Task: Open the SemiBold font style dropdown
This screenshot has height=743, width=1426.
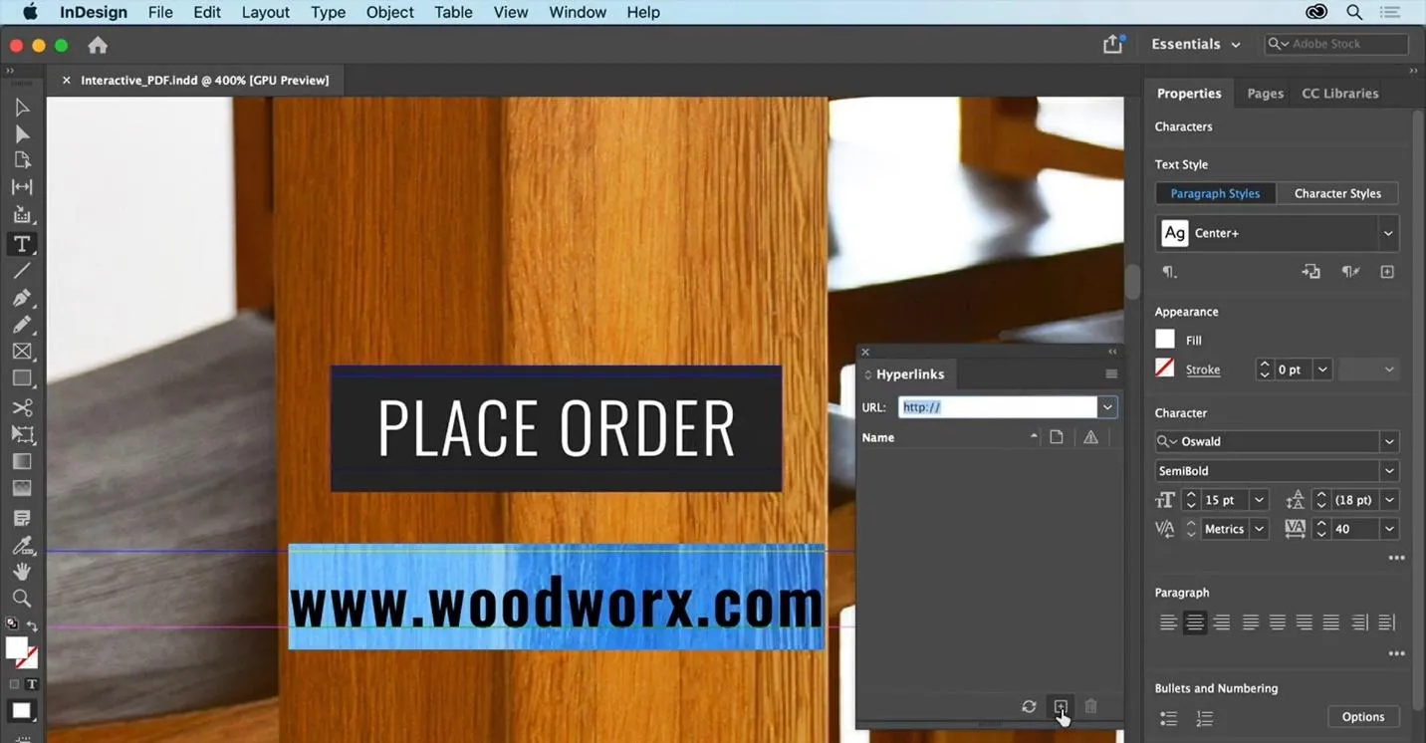Action: [1388, 471]
